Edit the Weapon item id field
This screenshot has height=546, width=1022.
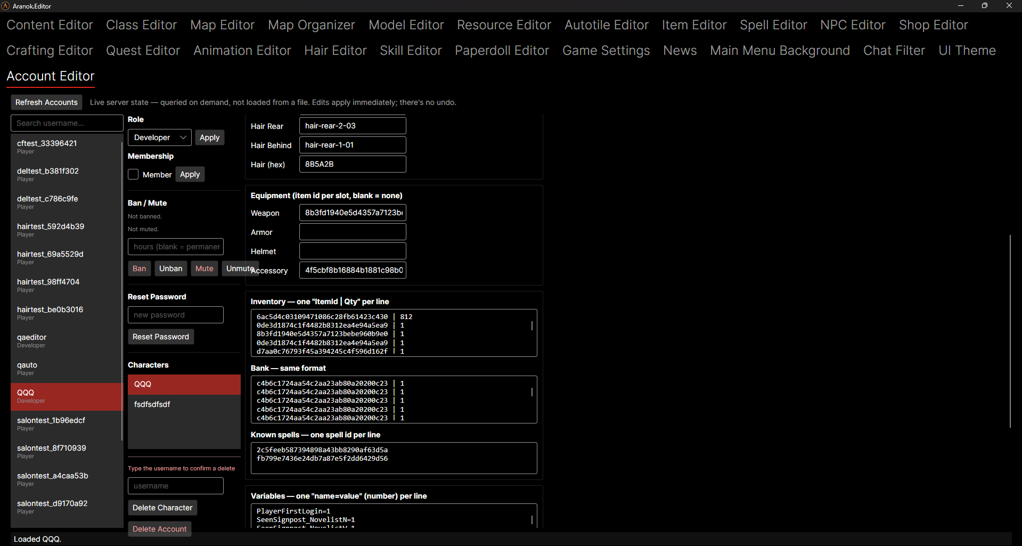click(x=353, y=213)
